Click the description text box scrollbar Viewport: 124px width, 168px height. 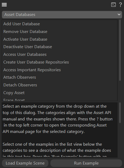pos(120,113)
